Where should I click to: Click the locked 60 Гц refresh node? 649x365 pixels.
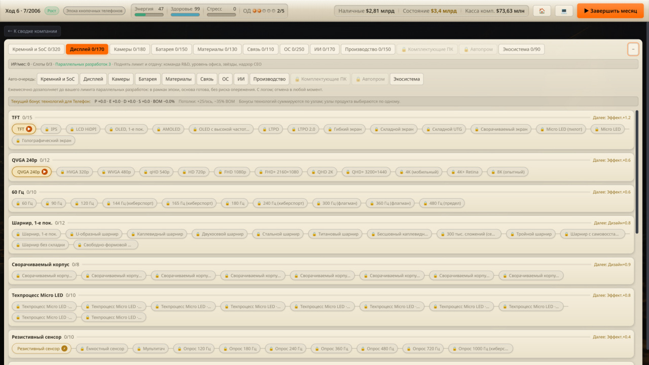coord(24,203)
